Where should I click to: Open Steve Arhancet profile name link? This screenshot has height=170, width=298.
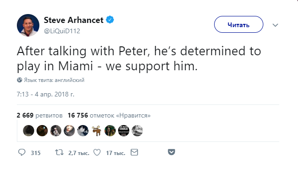coord(74,20)
